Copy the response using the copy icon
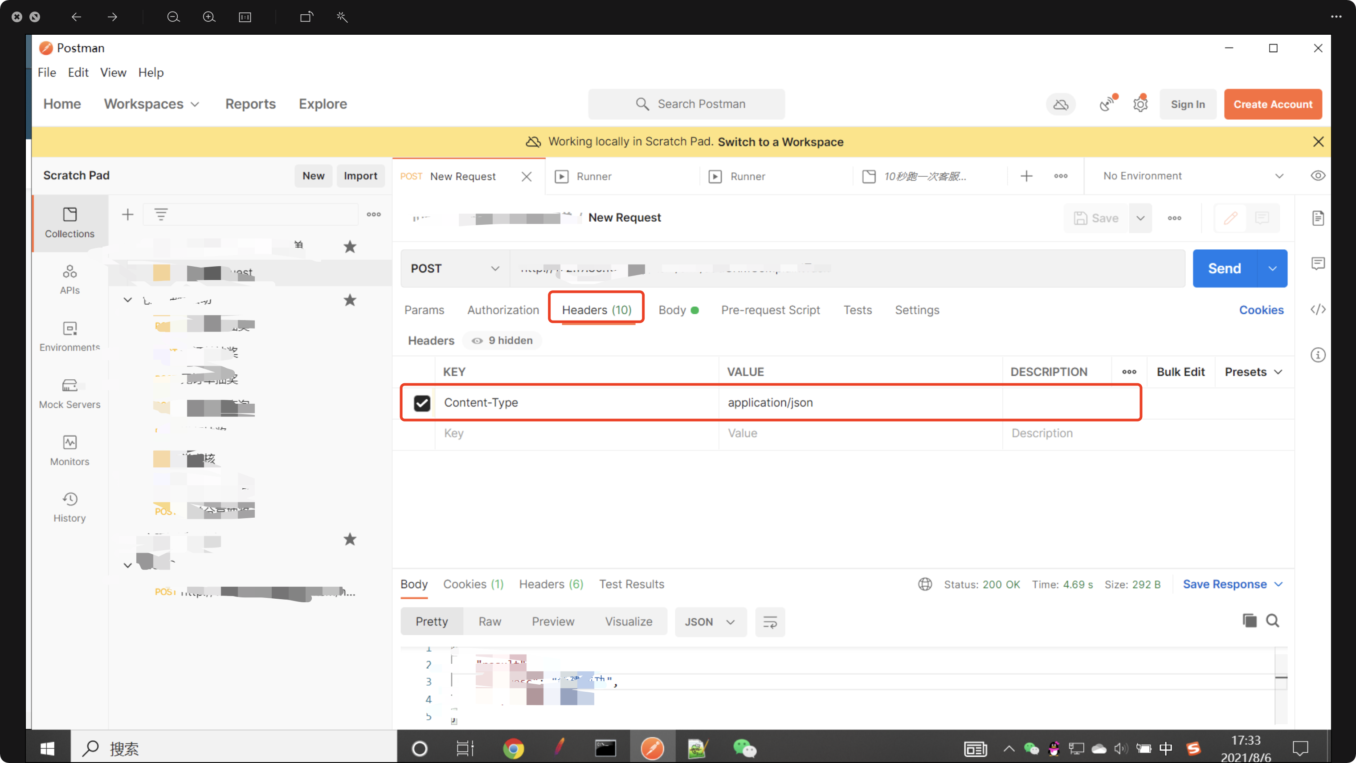The image size is (1356, 763). (1249, 621)
